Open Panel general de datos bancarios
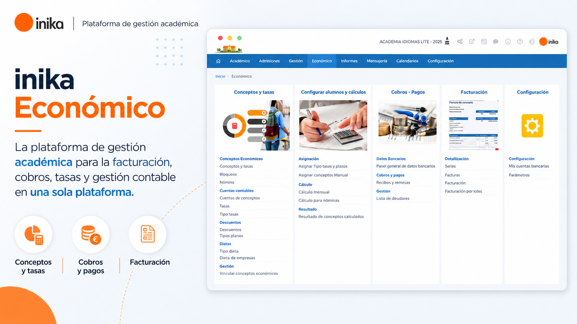Image resolution: width=577 pixels, height=324 pixels. tap(406, 166)
